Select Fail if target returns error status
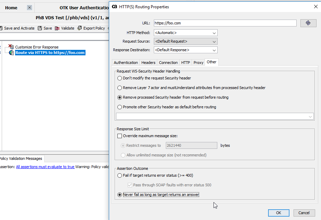Image resolution: width=321 pixels, height=220 pixels. pos(119,175)
